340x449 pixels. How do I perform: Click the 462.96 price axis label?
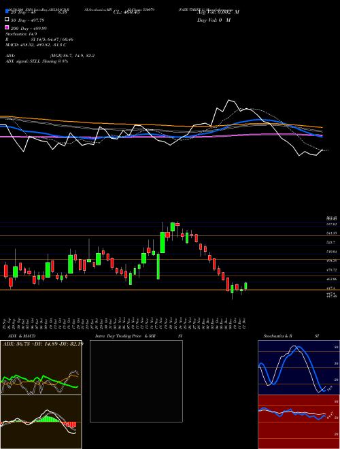[331, 279]
